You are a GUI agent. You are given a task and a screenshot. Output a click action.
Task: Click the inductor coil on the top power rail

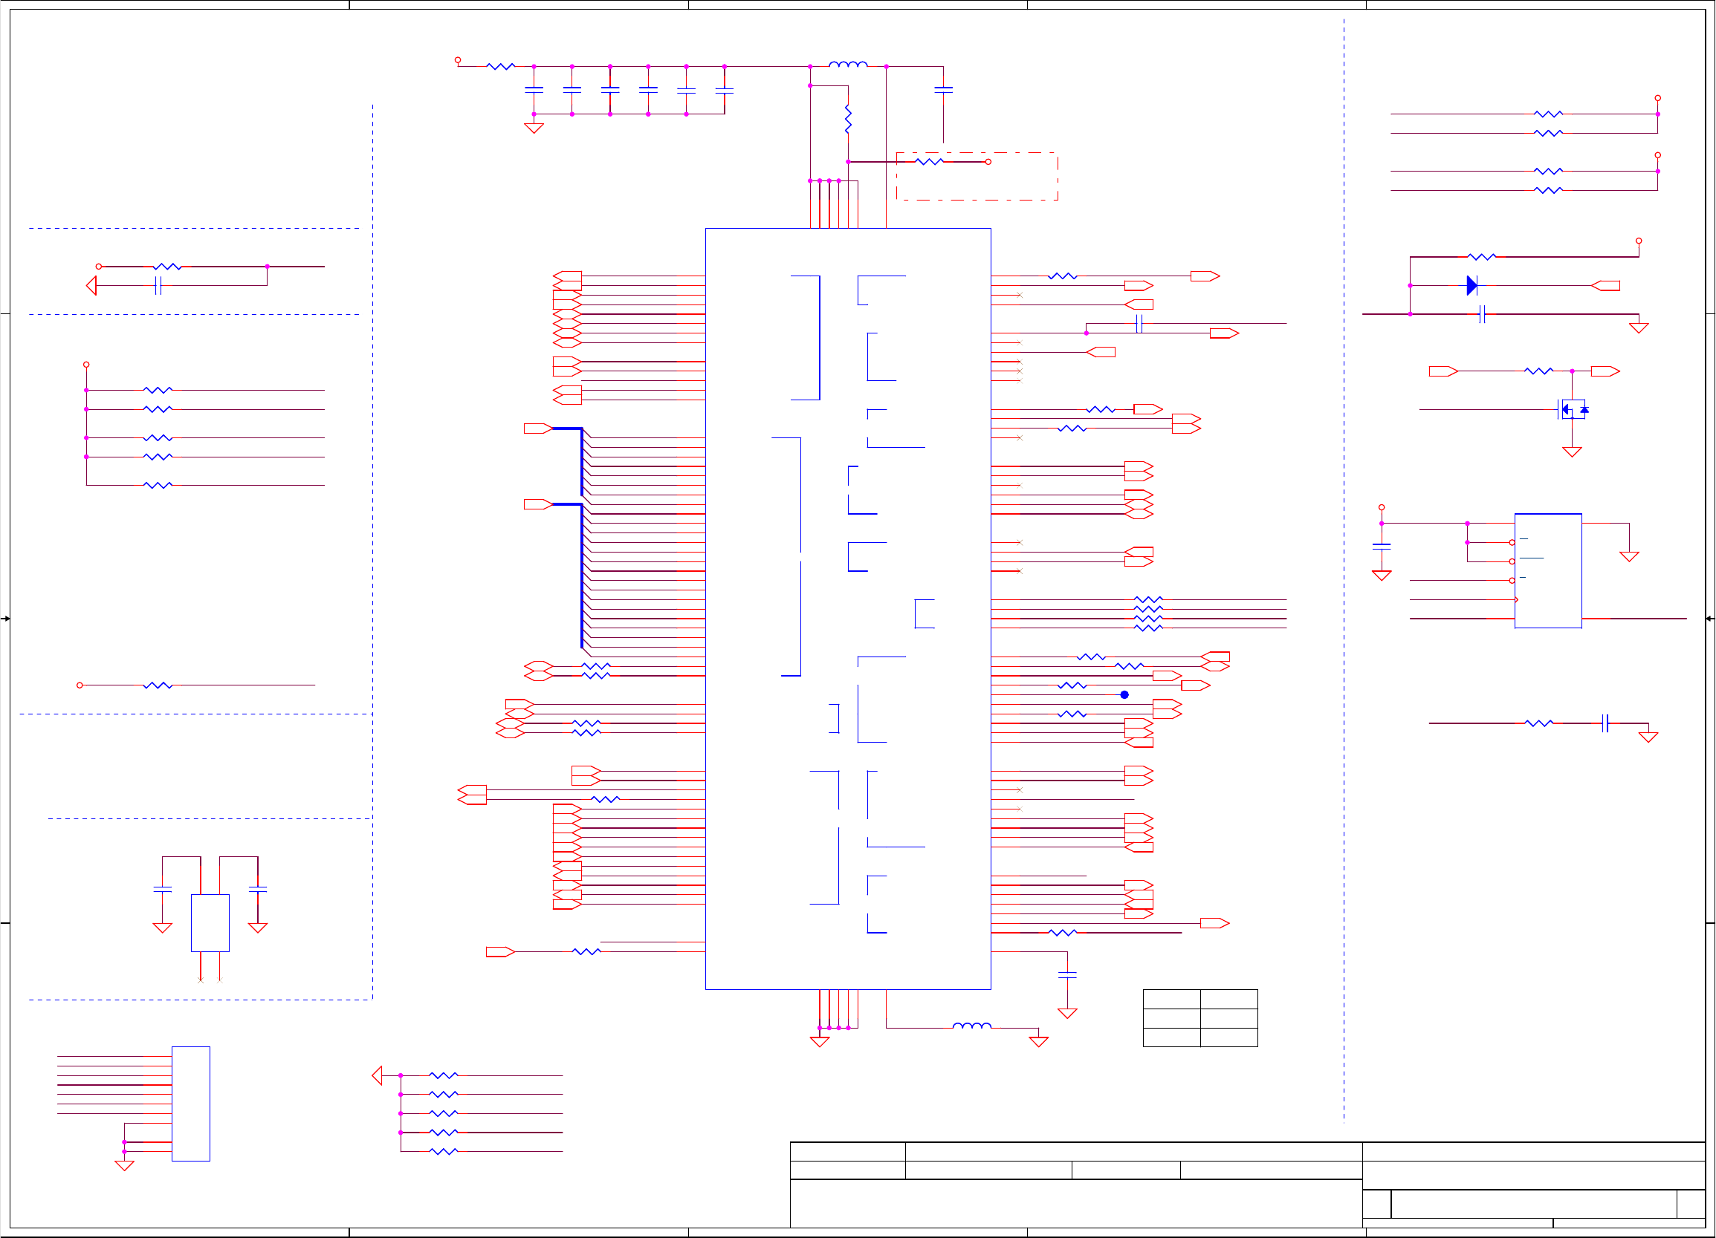[x=847, y=65]
